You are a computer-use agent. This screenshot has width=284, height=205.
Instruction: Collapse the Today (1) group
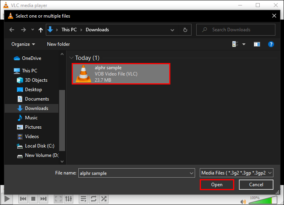click(x=71, y=58)
